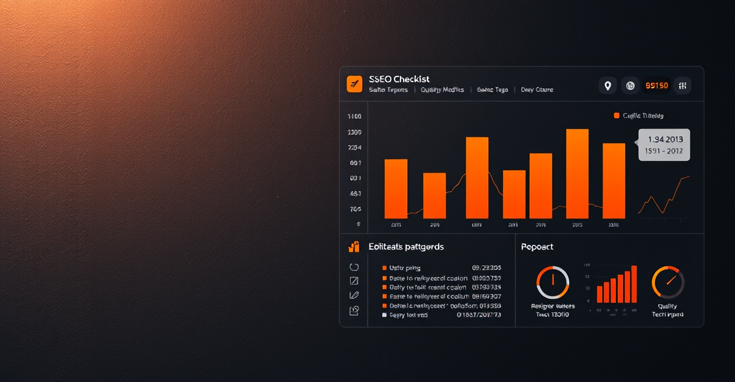Select the list row with value 08169307
The image size is (735, 382).
coord(442,296)
